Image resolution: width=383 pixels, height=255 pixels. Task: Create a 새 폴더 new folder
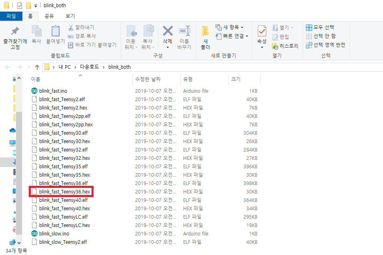click(205, 38)
